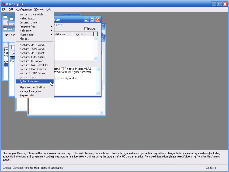Choose MercuryS SMTP Server configuration
This screenshot has height=172, width=229.
point(32,45)
